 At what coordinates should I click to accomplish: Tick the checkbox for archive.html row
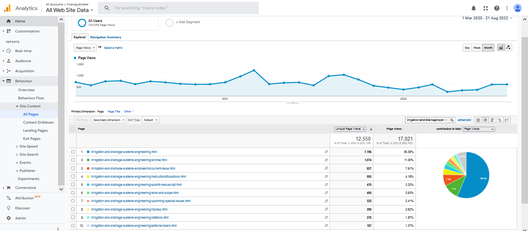click(x=73, y=160)
